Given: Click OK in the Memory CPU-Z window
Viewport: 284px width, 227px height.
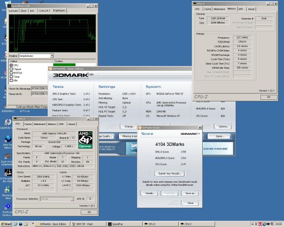Looking at the screenshot, I should click(x=268, y=97).
